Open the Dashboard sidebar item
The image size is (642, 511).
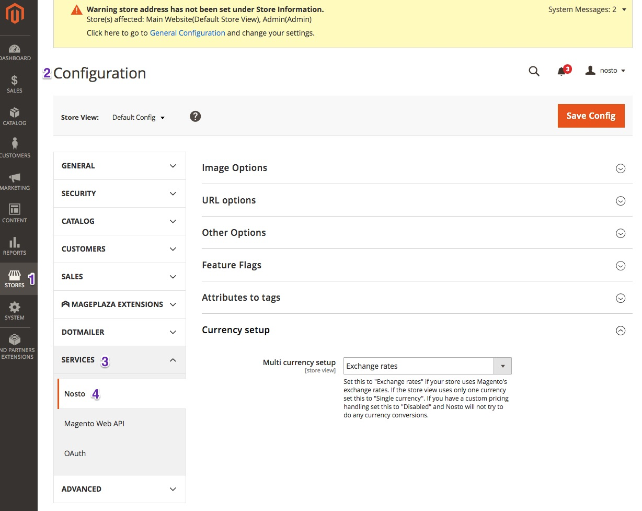pos(15,52)
